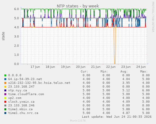Select the 23.133.168.247 legend label
Image resolution: width=156 pixels, height=124 pixels.
coord(21,87)
